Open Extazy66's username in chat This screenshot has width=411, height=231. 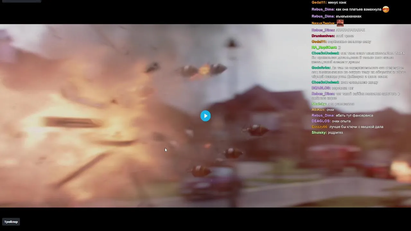coord(319,127)
